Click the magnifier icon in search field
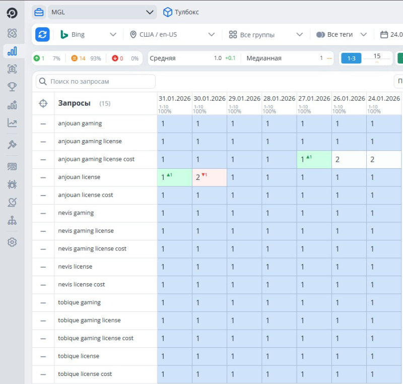This screenshot has width=403, height=384. click(x=43, y=82)
